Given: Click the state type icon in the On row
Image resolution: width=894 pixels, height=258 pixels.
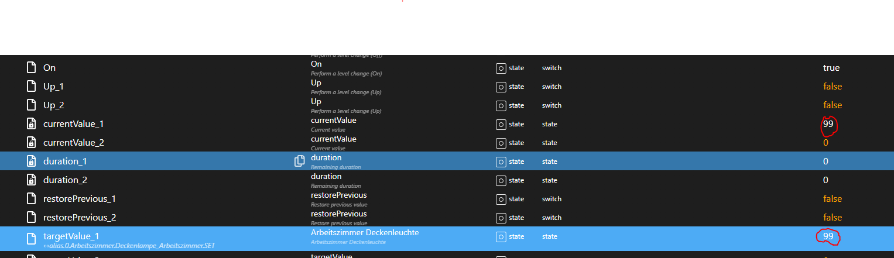Looking at the screenshot, I should point(501,68).
